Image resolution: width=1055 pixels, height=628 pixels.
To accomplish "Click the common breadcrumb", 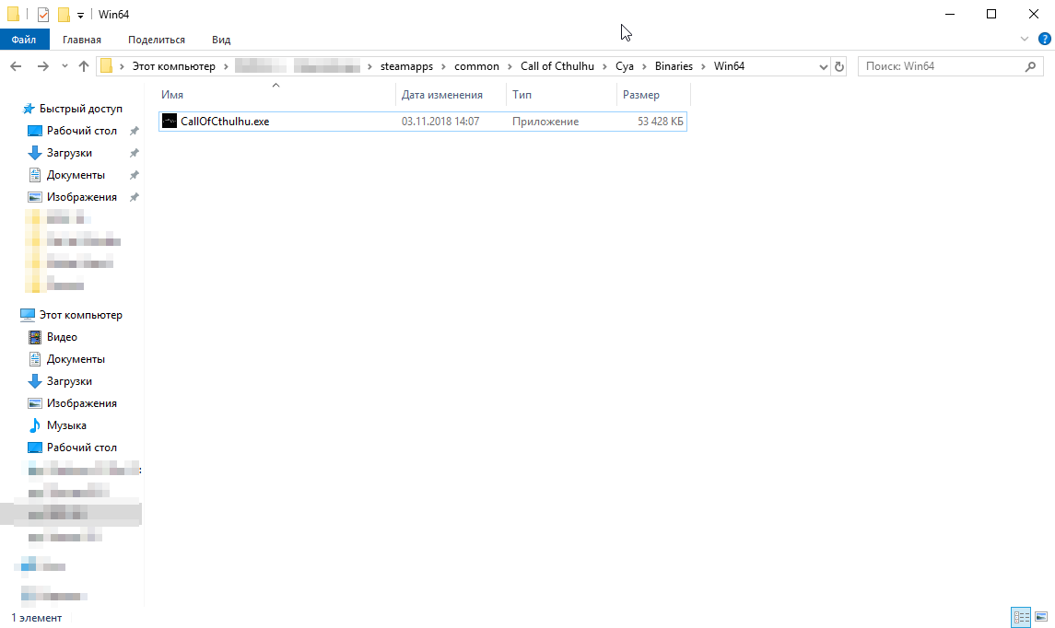I will pyautogui.click(x=476, y=66).
